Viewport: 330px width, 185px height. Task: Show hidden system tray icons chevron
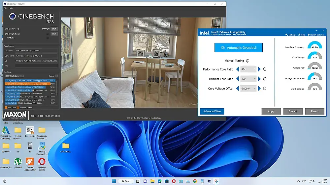pos(298,181)
